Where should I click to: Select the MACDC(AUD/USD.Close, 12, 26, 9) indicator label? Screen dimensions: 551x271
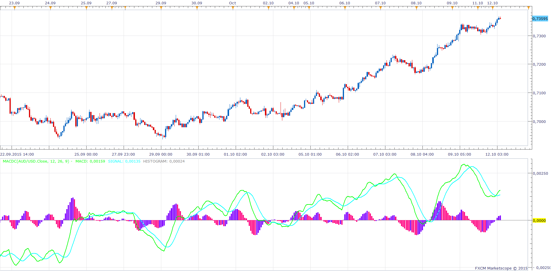click(x=36, y=161)
